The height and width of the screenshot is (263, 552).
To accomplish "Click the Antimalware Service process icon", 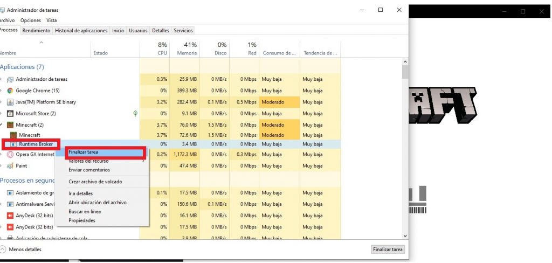I will pos(10,204).
